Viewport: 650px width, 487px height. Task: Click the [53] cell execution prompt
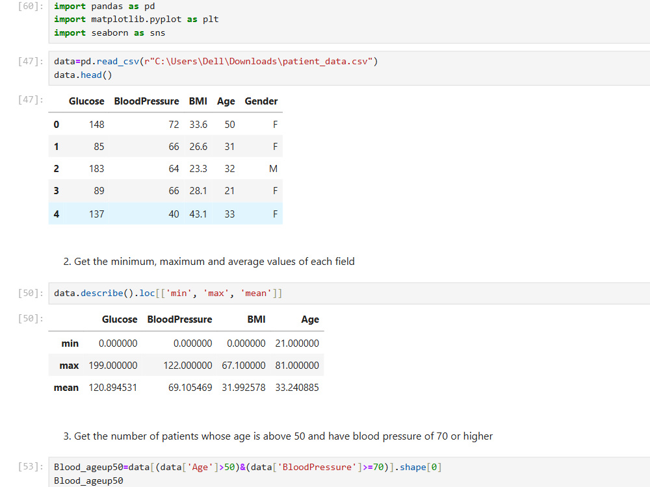coord(31,467)
